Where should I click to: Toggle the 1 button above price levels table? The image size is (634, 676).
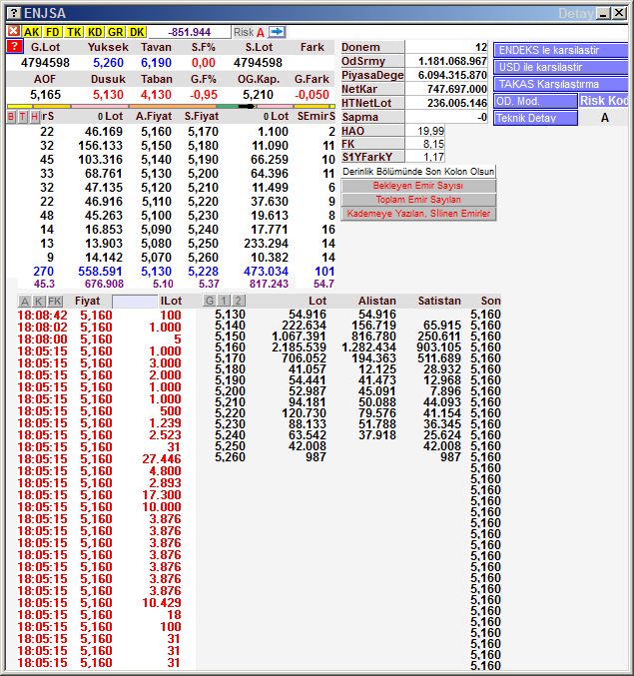224,301
